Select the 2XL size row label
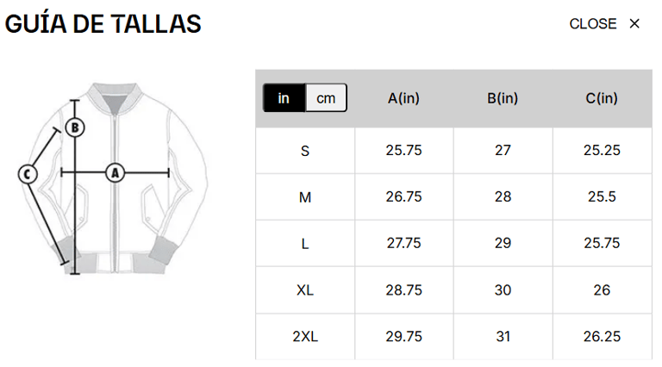Viewport: 662px width, 367px height. [305, 337]
